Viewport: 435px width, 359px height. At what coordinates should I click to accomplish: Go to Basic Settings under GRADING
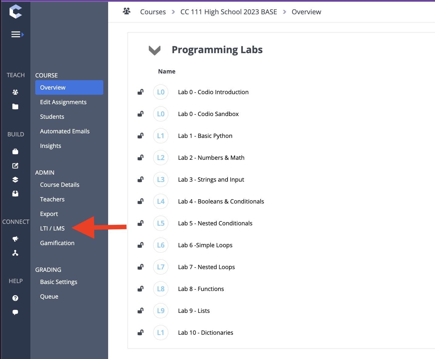click(59, 282)
